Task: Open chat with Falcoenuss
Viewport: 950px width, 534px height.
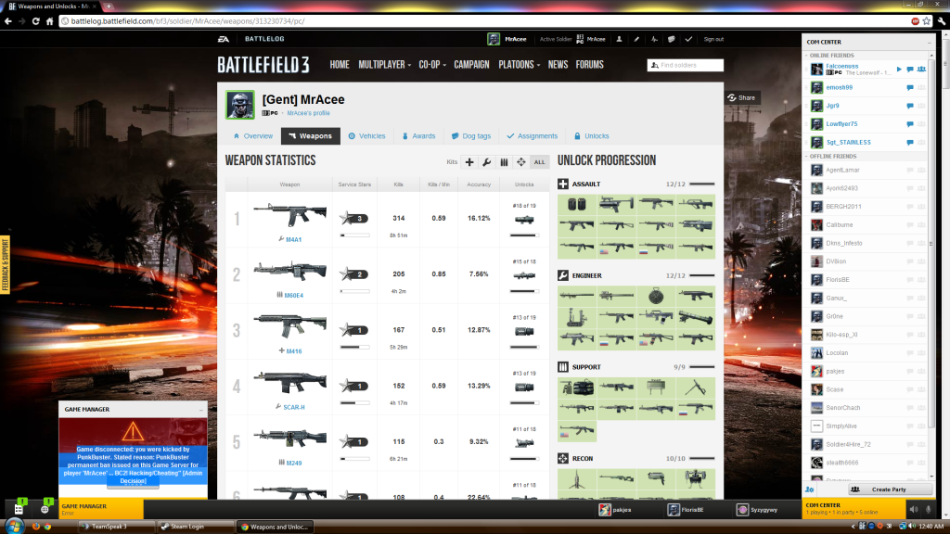Action: click(x=910, y=70)
